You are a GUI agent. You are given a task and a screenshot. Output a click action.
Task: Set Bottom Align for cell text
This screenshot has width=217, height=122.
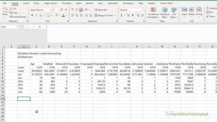[x=81, y=10]
